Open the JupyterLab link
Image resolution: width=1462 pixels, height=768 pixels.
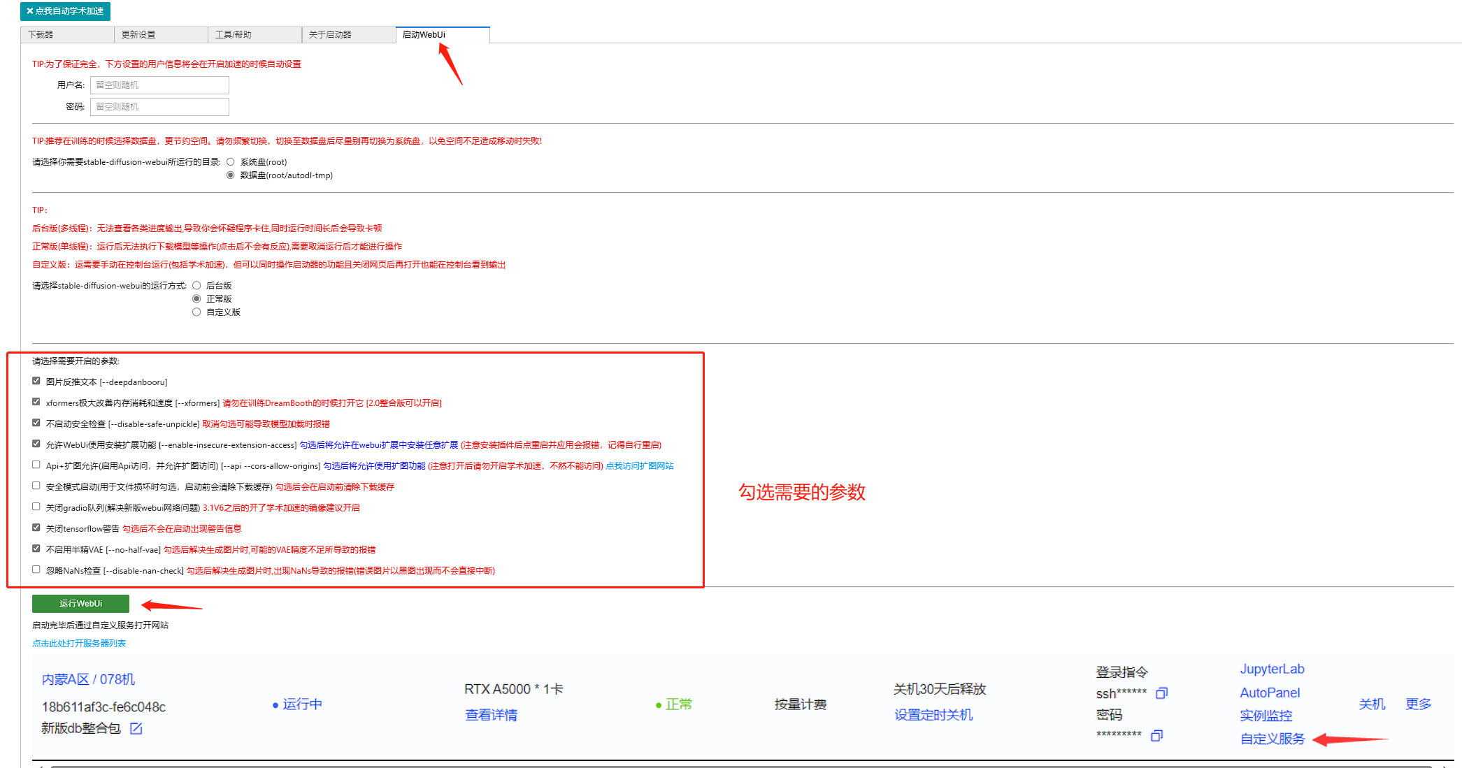click(1272, 669)
